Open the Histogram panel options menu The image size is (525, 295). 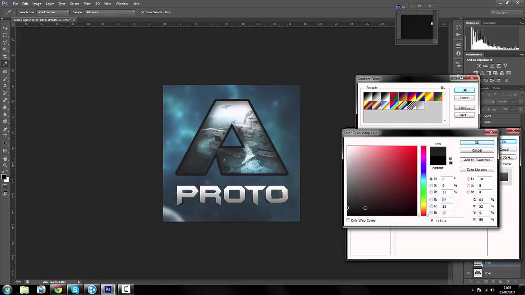521,23
